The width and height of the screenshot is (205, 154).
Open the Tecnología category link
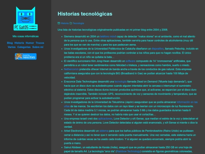tap(78, 23)
